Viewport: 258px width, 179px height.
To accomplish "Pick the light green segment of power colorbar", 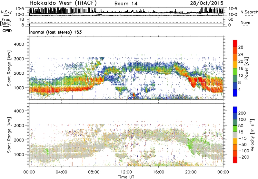I will coord(235,72).
